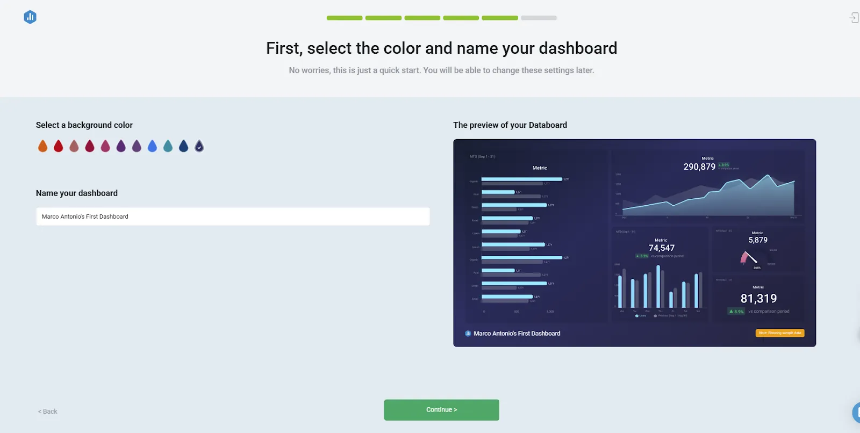Click the Continue button

pos(441,409)
